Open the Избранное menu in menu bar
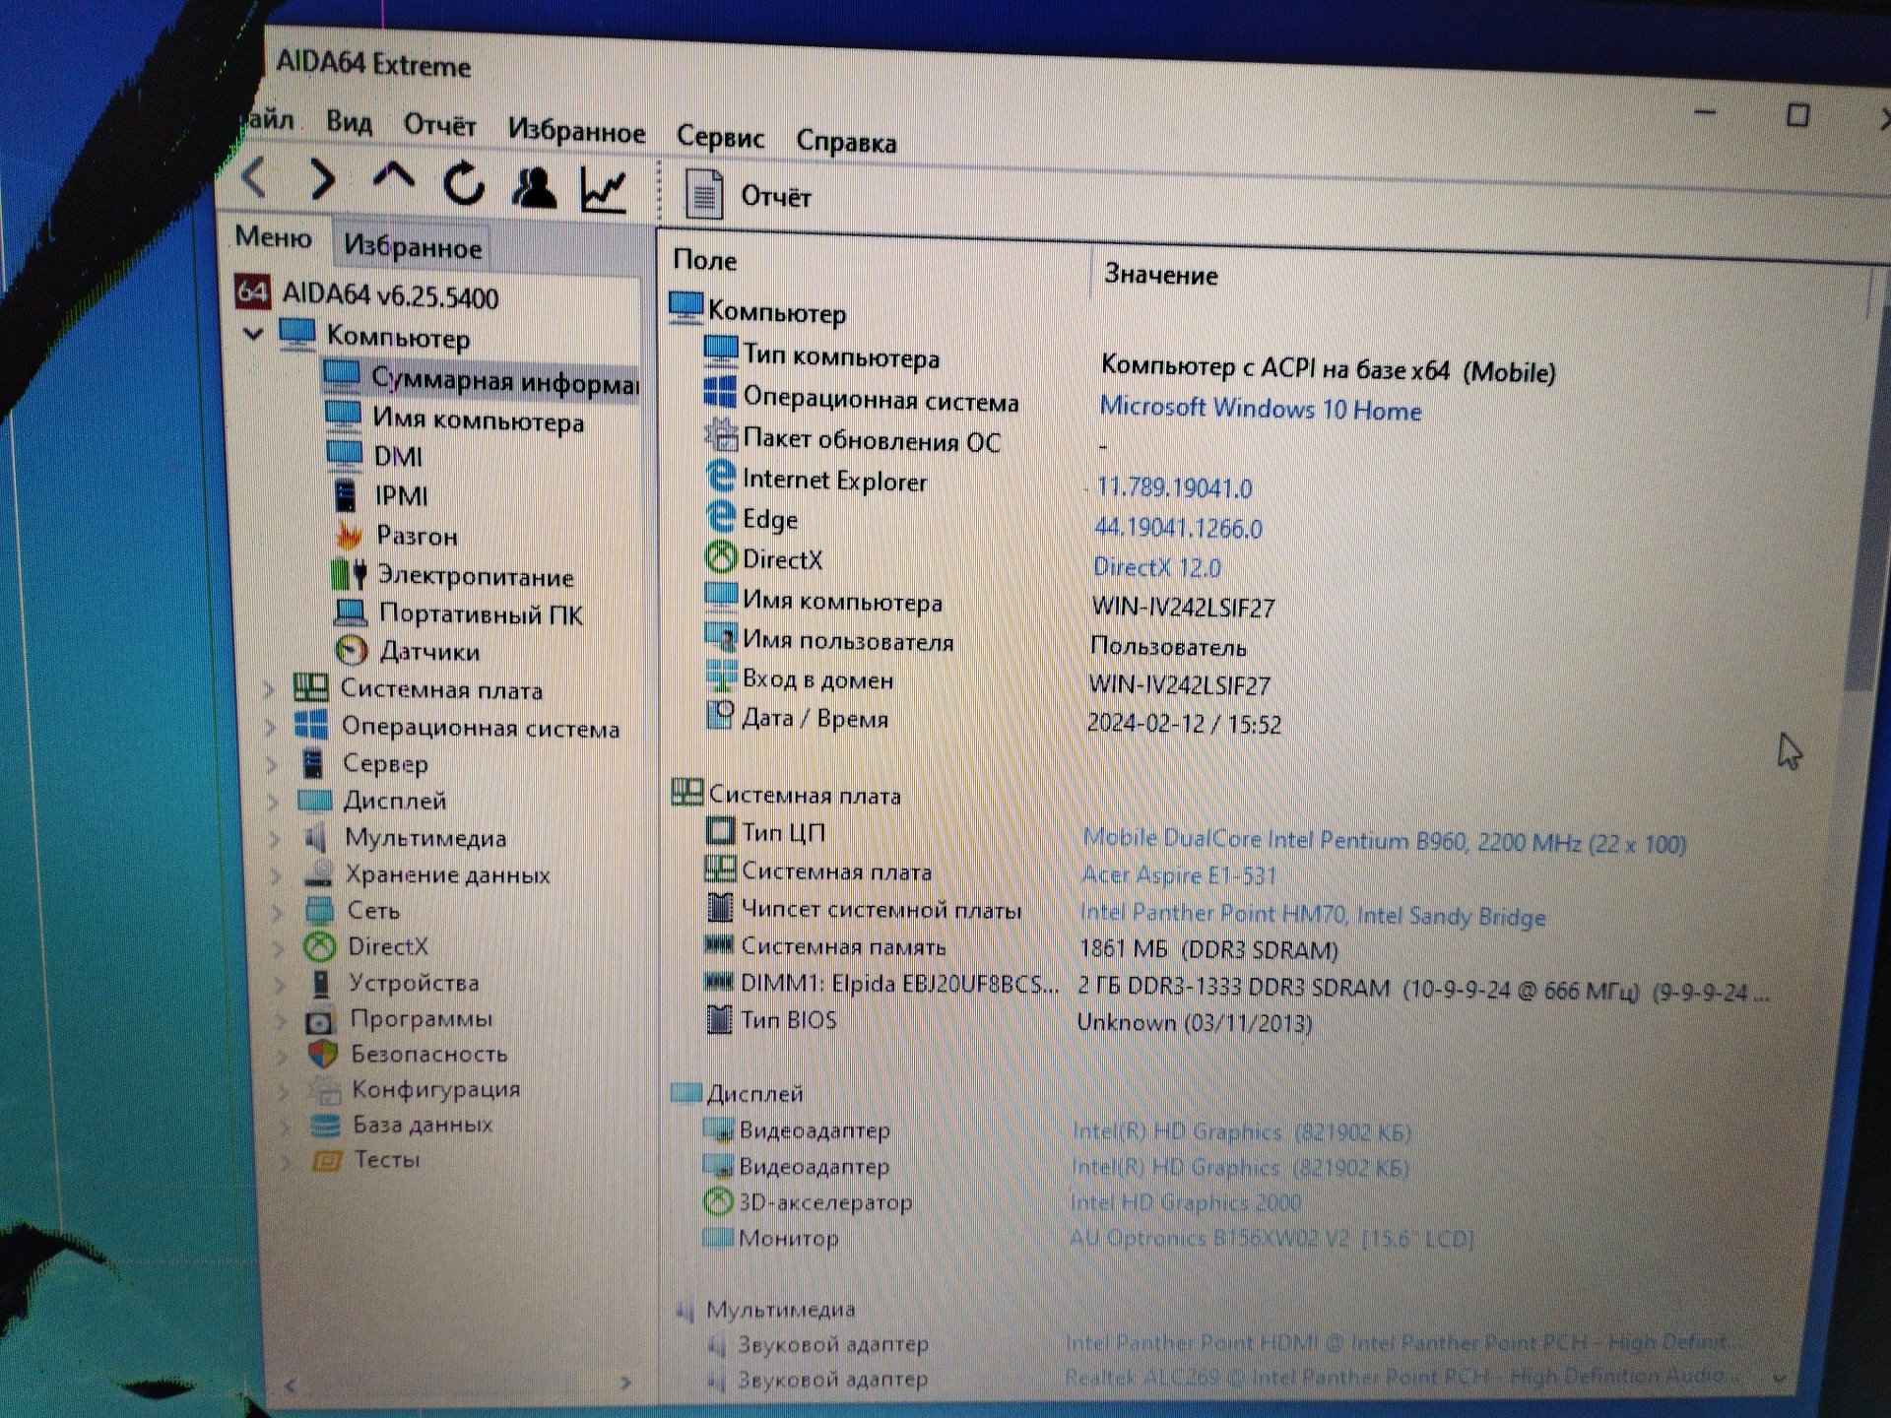This screenshot has height=1418, width=1891. coord(576,131)
